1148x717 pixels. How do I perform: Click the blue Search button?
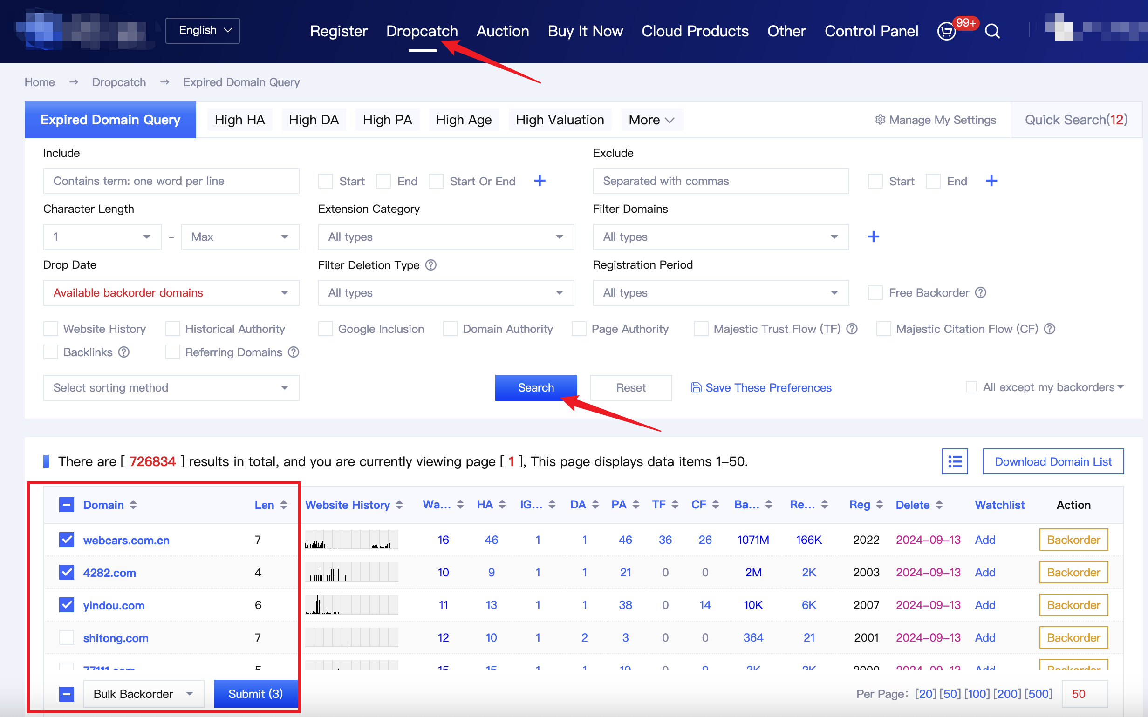click(536, 388)
